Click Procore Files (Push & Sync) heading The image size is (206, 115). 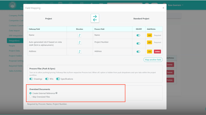click(42, 69)
